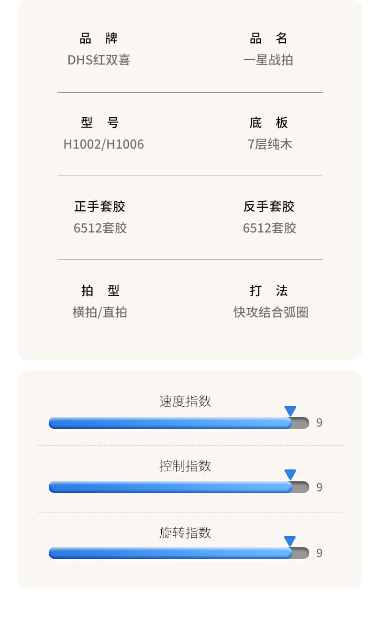The image size is (378, 619).
Task: Click the 速度指数 heading
Action: (185, 401)
